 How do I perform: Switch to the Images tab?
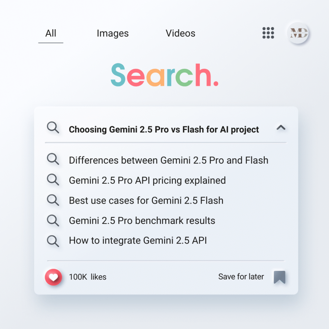112,33
